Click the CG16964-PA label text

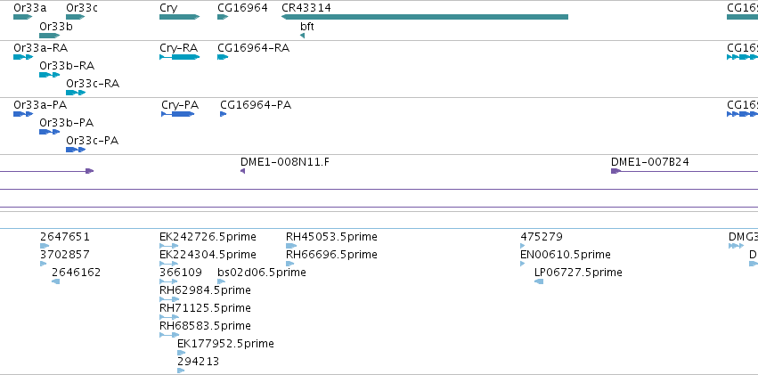[x=256, y=105]
